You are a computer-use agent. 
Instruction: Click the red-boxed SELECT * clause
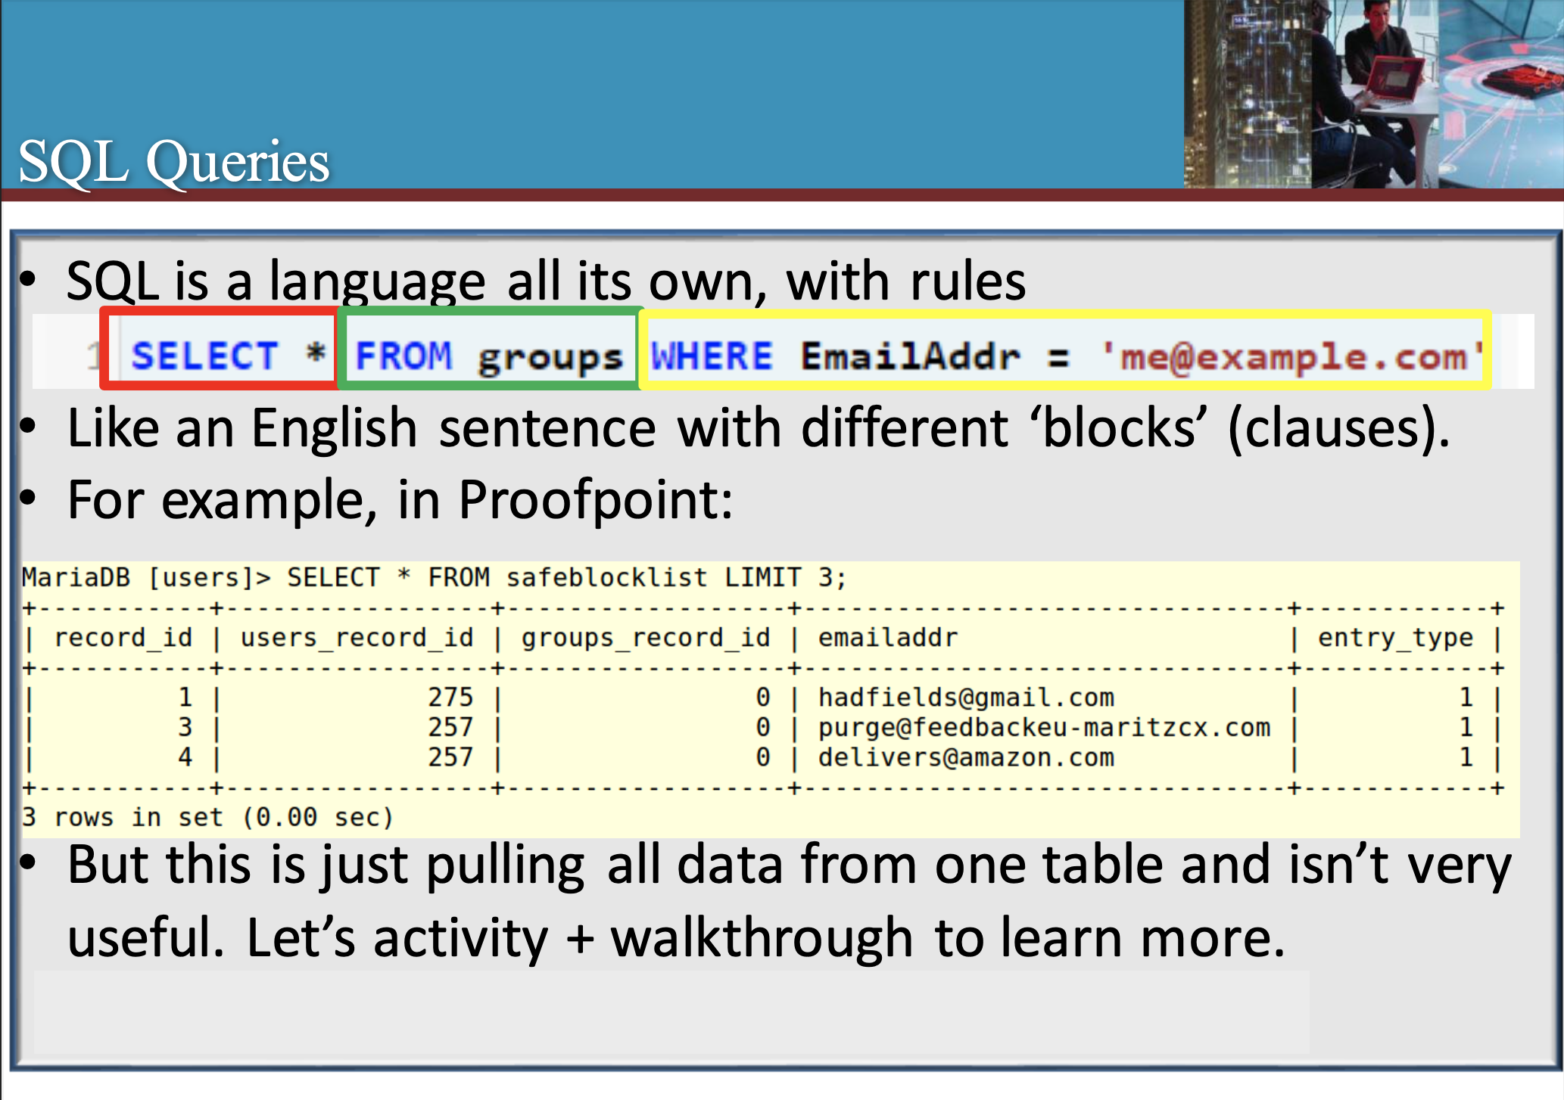pyautogui.click(x=220, y=354)
